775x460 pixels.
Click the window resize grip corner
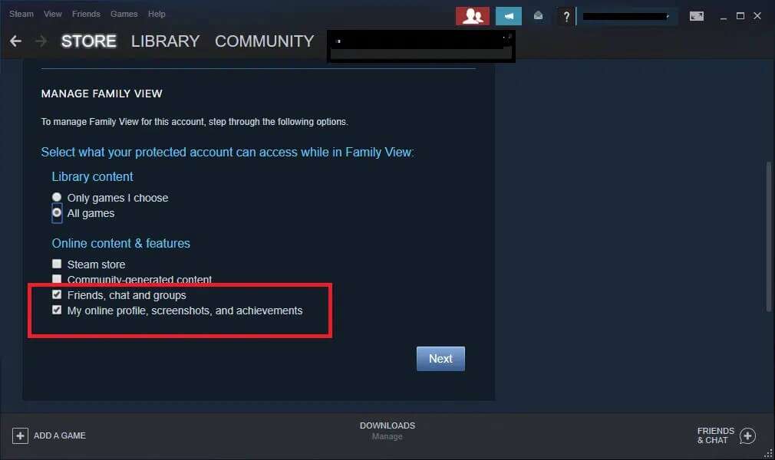point(769,454)
